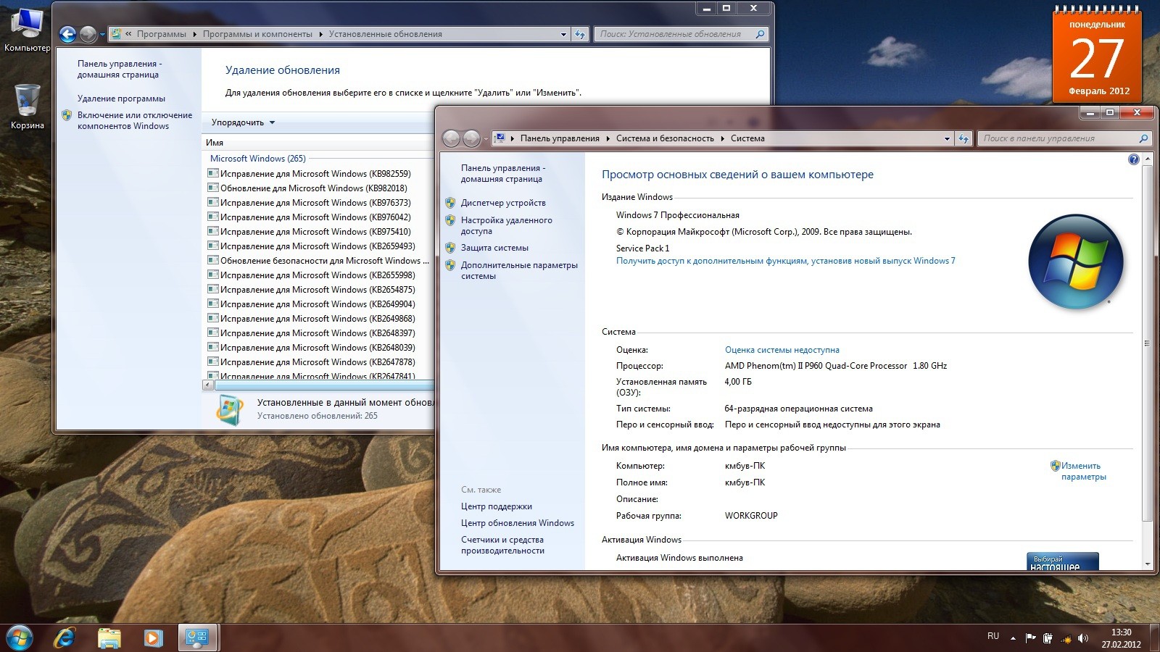Launch Internet Explorer from taskbar
This screenshot has width=1160, height=652.
[65, 638]
